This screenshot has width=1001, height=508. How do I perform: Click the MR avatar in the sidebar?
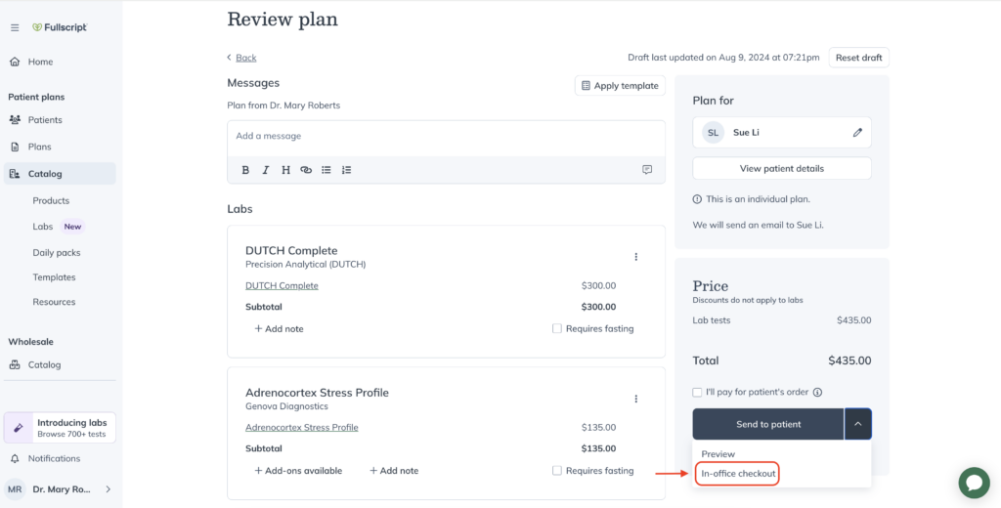pos(15,489)
